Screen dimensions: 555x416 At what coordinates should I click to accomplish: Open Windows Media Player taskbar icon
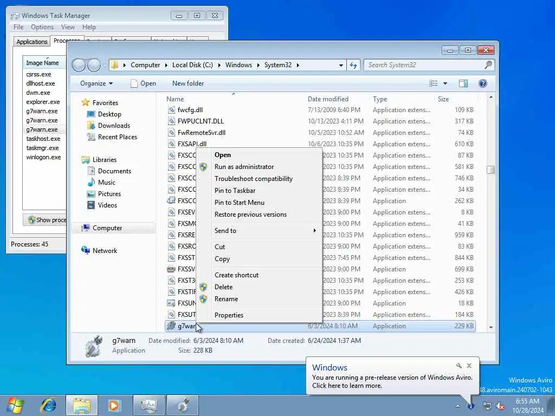(114, 405)
